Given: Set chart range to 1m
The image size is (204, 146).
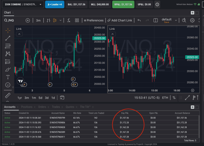Looking at the screenshot, I should [34, 98].
